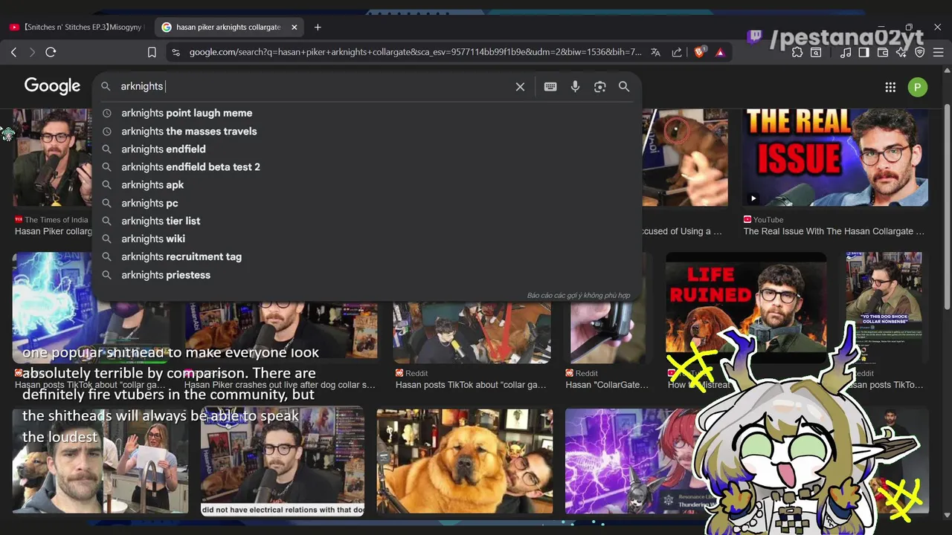Submit search with magnifier button
Screen dimensions: 952x535
(x=624, y=87)
